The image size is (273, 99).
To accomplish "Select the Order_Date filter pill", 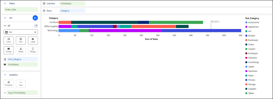I will point(21,10).
